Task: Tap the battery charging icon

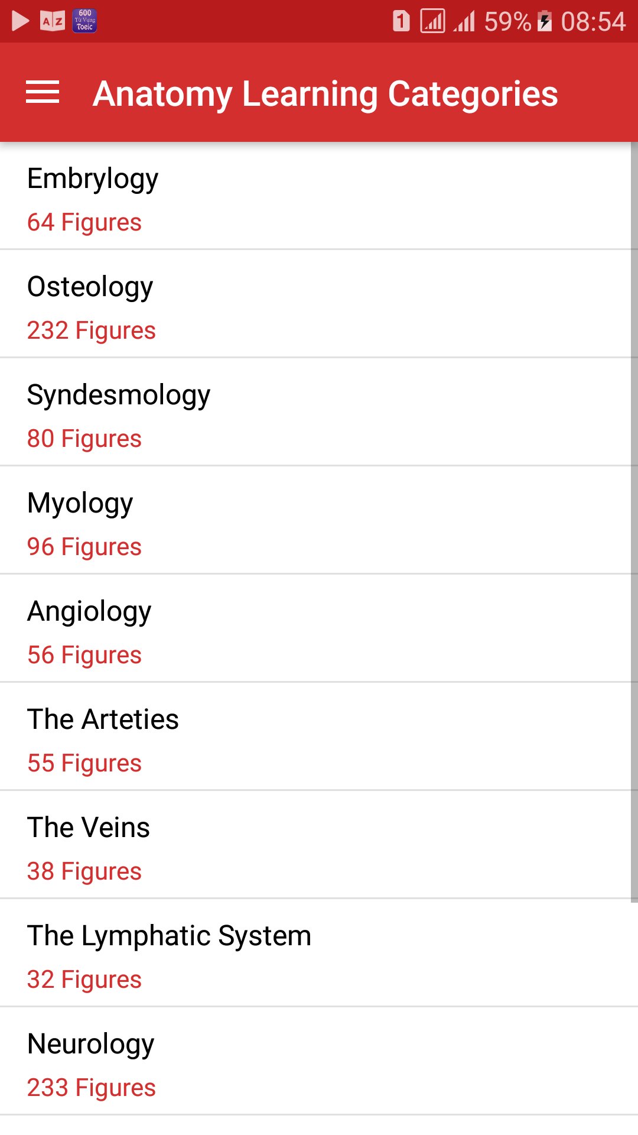Action: pos(545,21)
